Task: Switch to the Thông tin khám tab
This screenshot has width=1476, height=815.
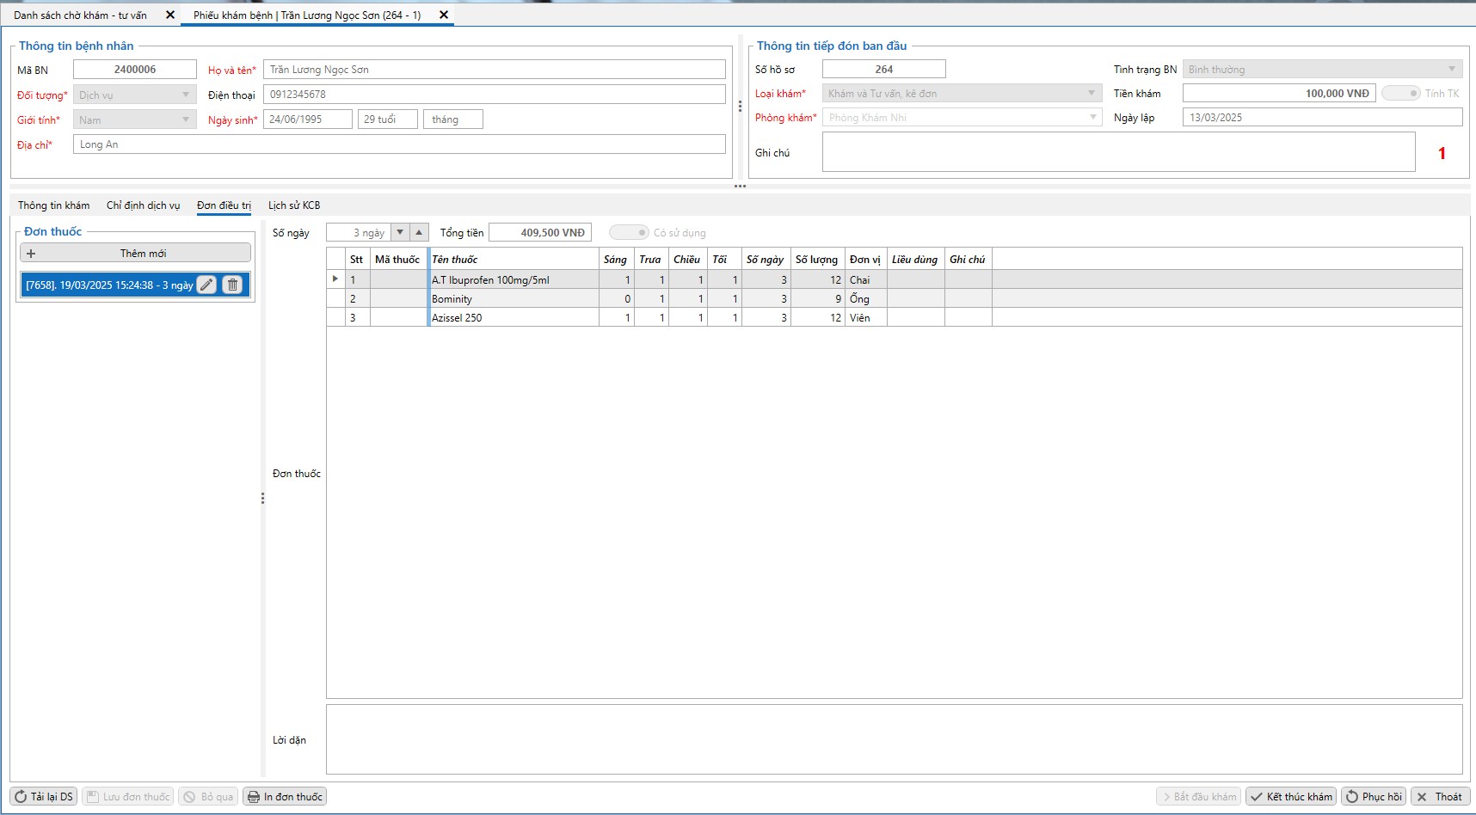Action: pyautogui.click(x=53, y=205)
